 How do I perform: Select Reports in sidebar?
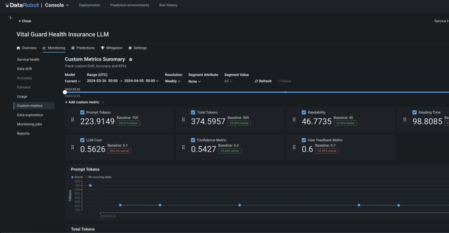pyautogui.click(x=23, y=134)
